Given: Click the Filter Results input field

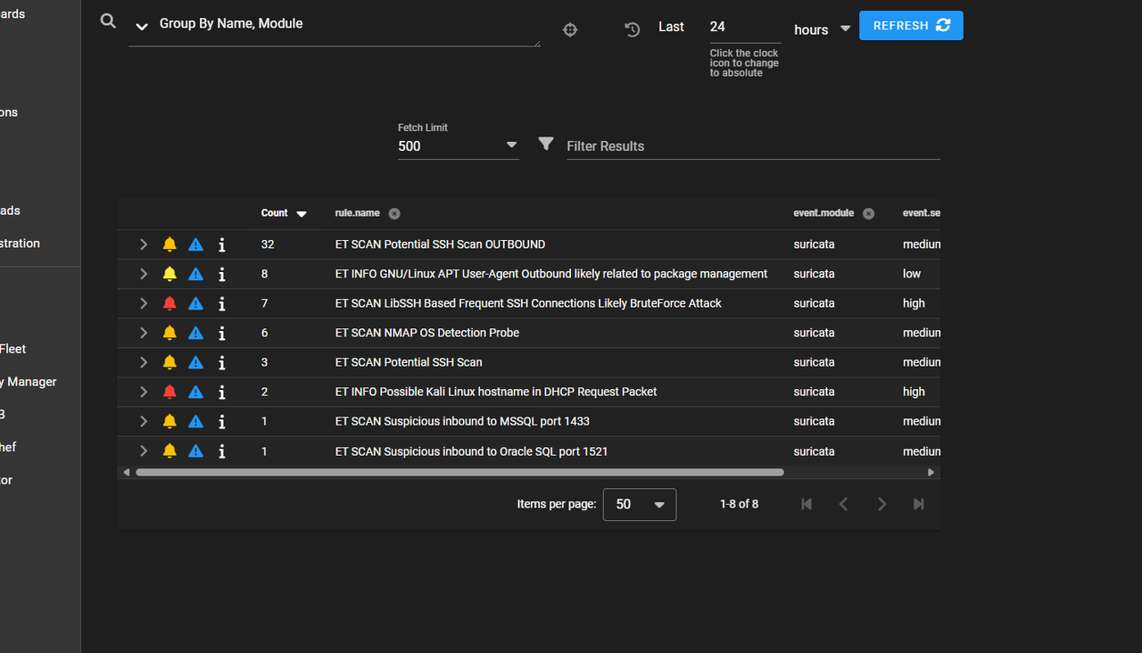Looking at the screenshot, I should point(753,146).
